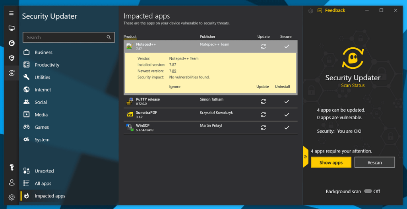Open the hamburger menu
This screenshot has height=209, width=407.
(12, 13)
